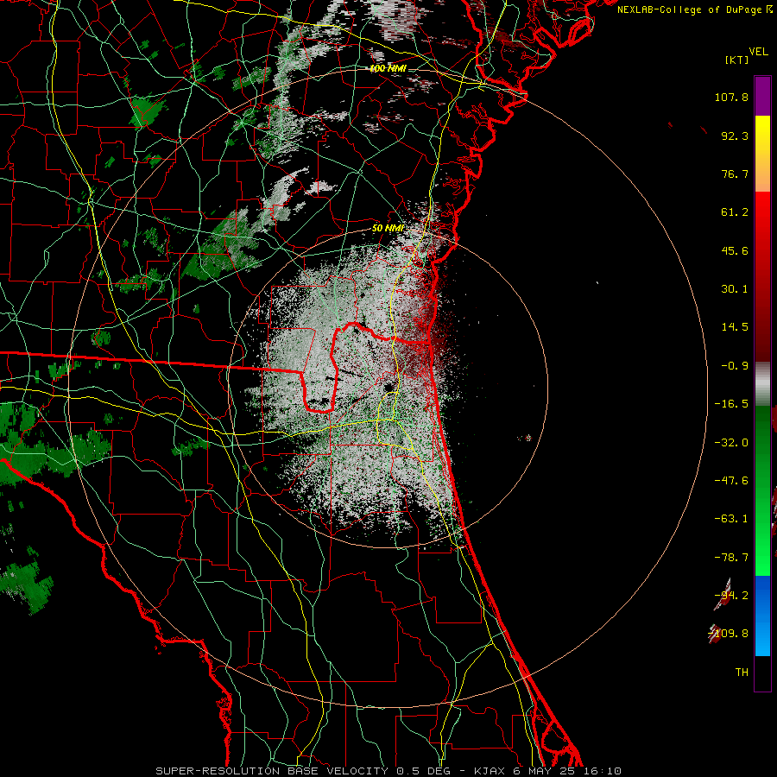This screenshot has width=777, height=777.
Task: Click the 76.7 velocity scale value
Action: [x=735, y=174]
